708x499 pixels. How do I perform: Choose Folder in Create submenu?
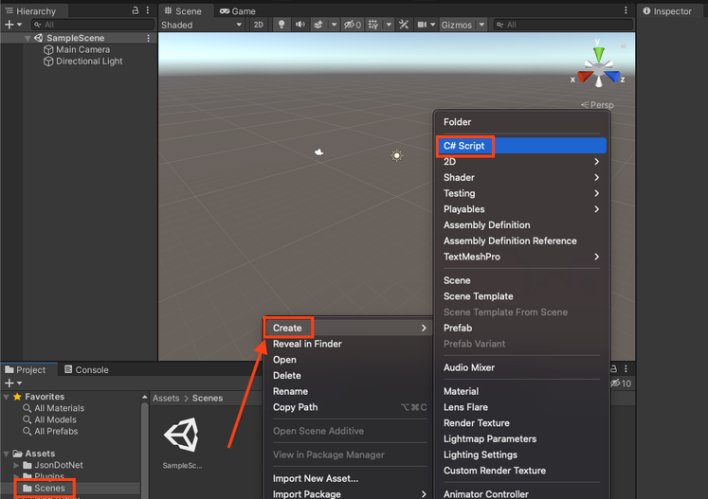point(521,122)
